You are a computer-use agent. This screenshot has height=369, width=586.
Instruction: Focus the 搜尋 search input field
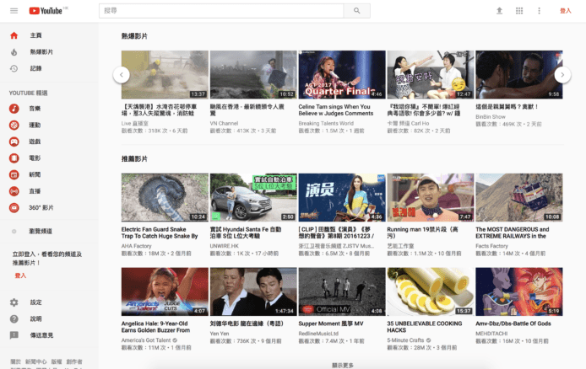tap(220, 11)
